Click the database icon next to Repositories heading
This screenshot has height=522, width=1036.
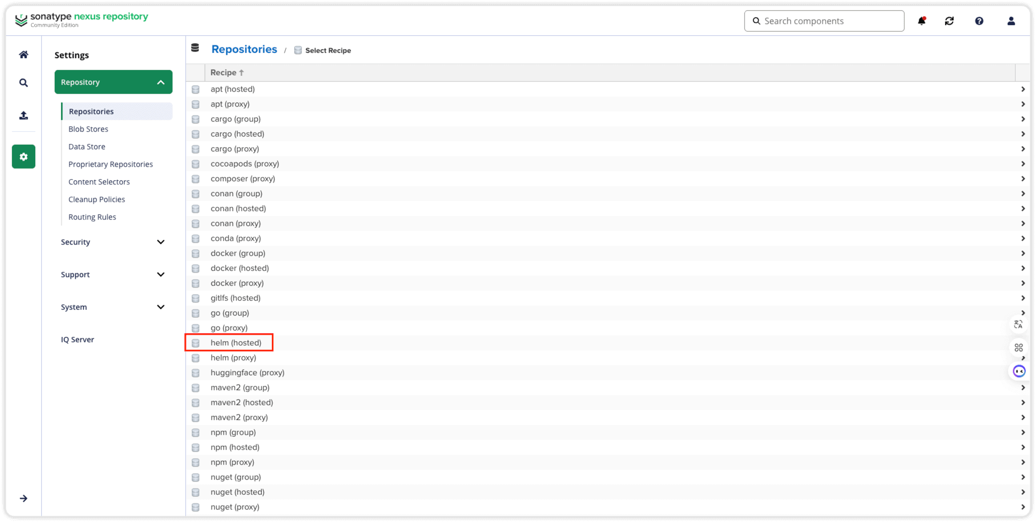[195, 48]
